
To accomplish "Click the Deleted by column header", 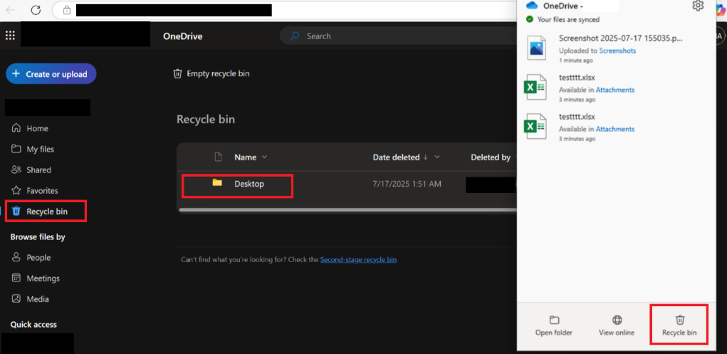I will click(x=491, y=157).
